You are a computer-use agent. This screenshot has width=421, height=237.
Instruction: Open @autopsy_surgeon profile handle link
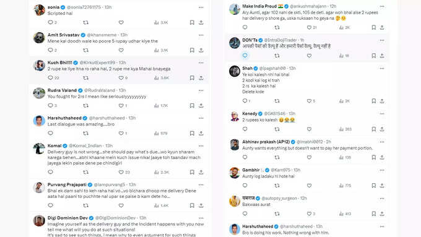pos(279,198)
